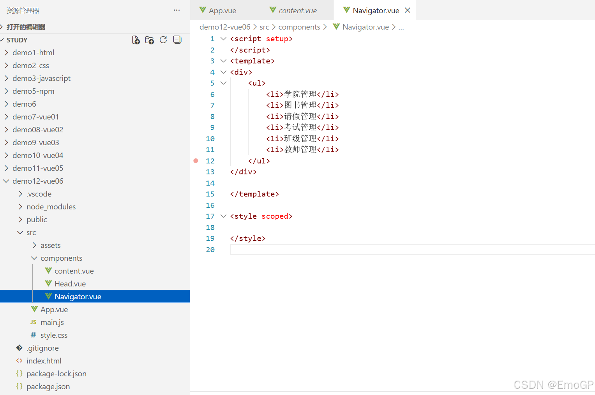The width and height of the screenshot is (595, 395).
Task: Remove the breakpoint dot on line 12
Action: click(x=196, y=161)
